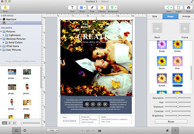Add a Frame with the plus box
This screenshot has height=134, width=194.
[x=185, y=29]
